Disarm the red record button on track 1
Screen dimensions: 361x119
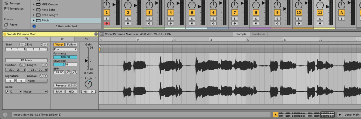(x=106, y=23)
